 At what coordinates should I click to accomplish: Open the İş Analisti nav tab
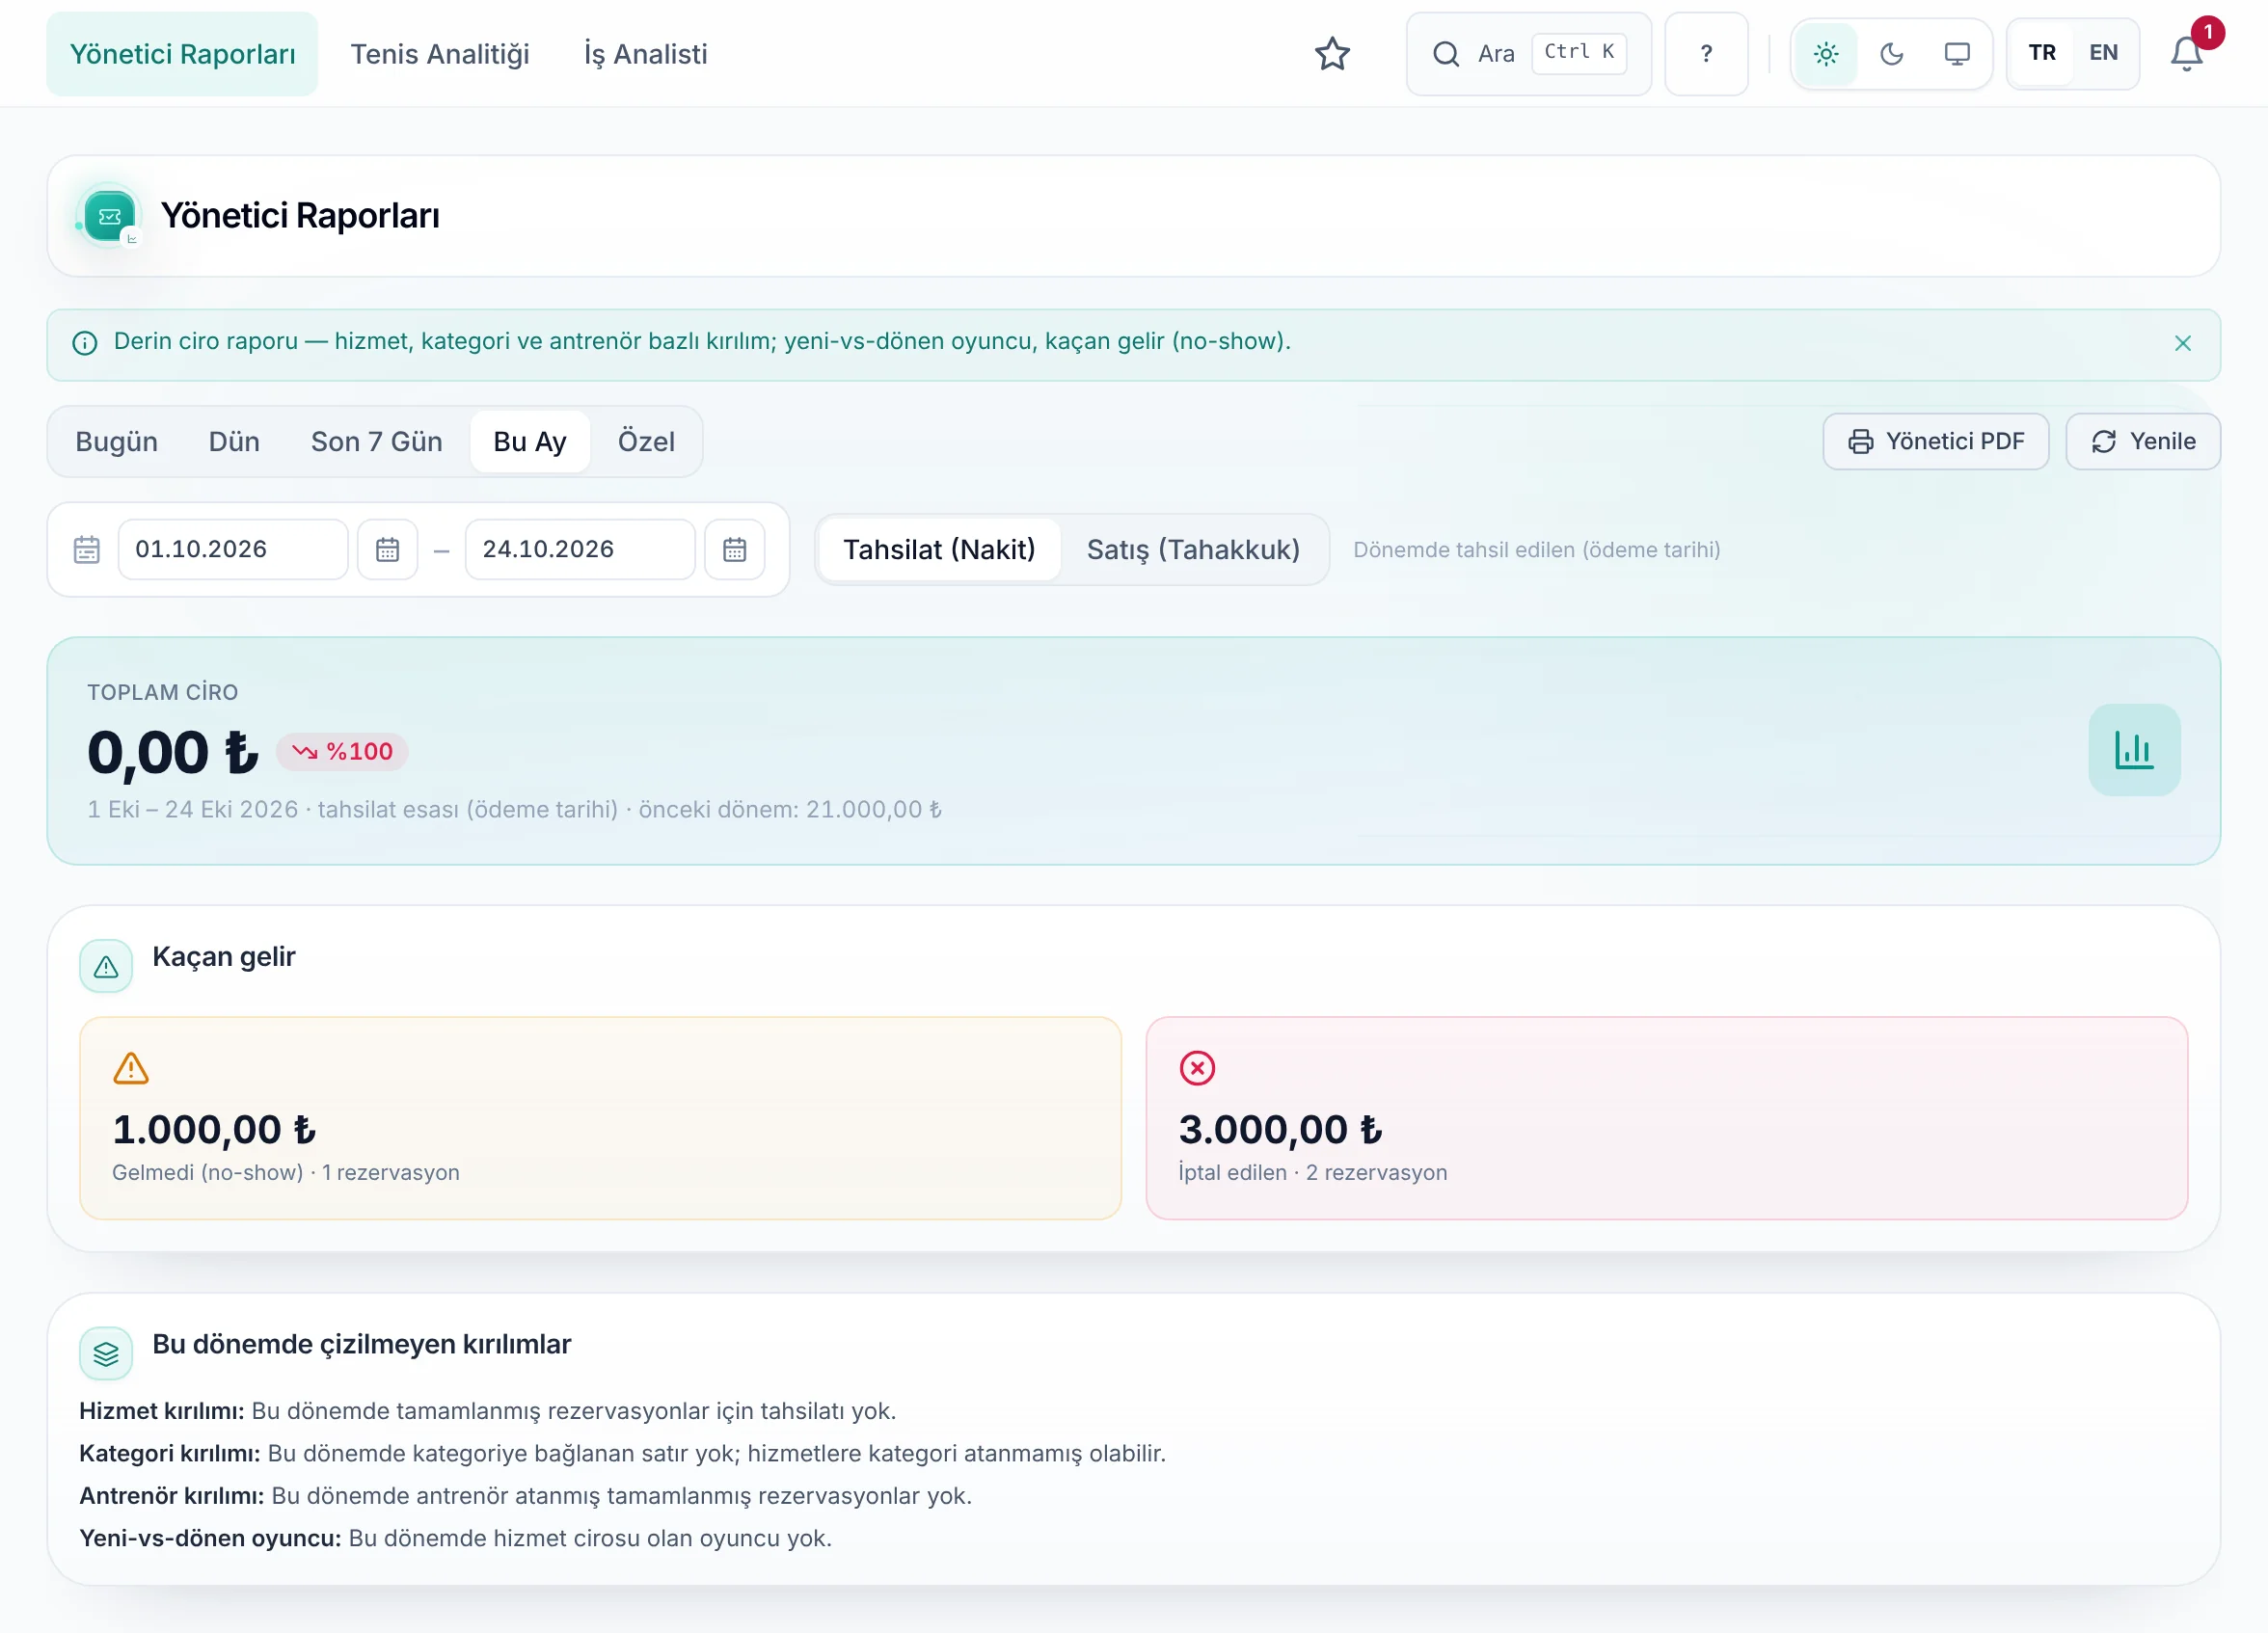(x=646, y=54)
